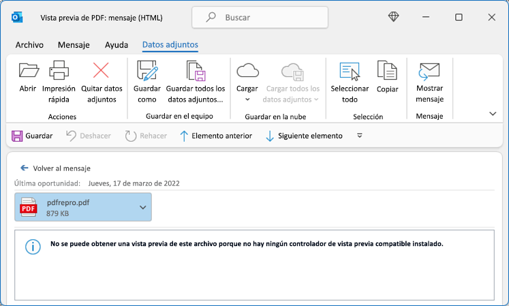509x306 pixels.
Task: Click the Cargar cloud icon
Action: click(247, 70)
